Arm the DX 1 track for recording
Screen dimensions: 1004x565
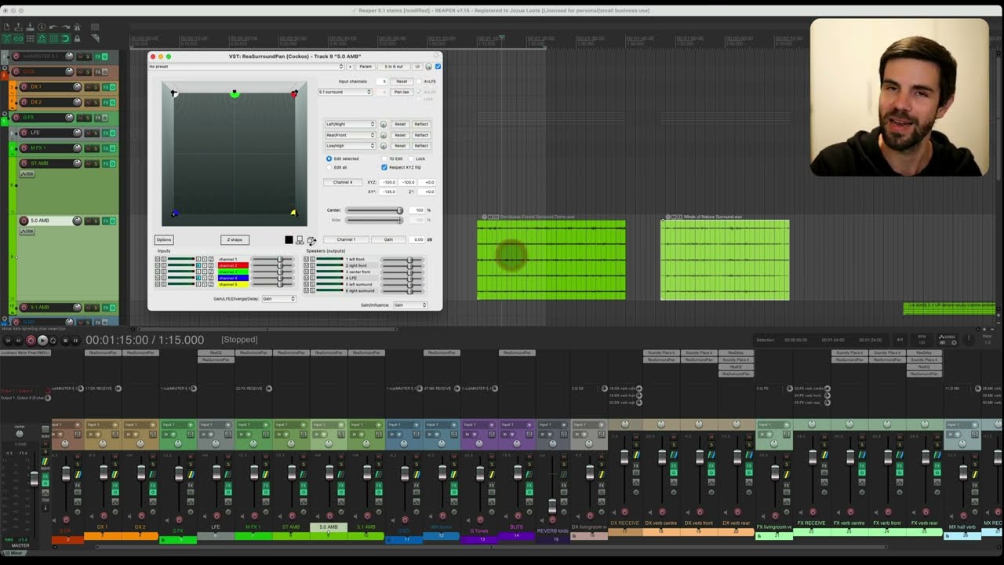[24, 87]
